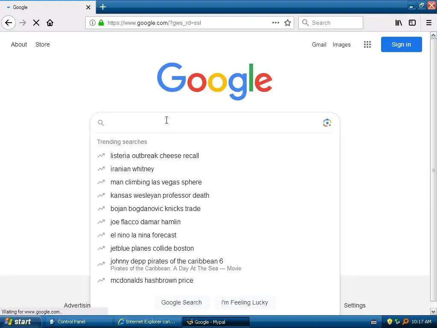Select 'listeria outbreak cheese recall' suggestion
This screenshot has width=437, height=328.
(x=215, y=155)
